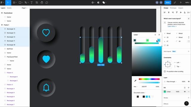This screenshot has width=191, height=107.
Task: Click the black document color swatch
Action: tap(144, 97)
